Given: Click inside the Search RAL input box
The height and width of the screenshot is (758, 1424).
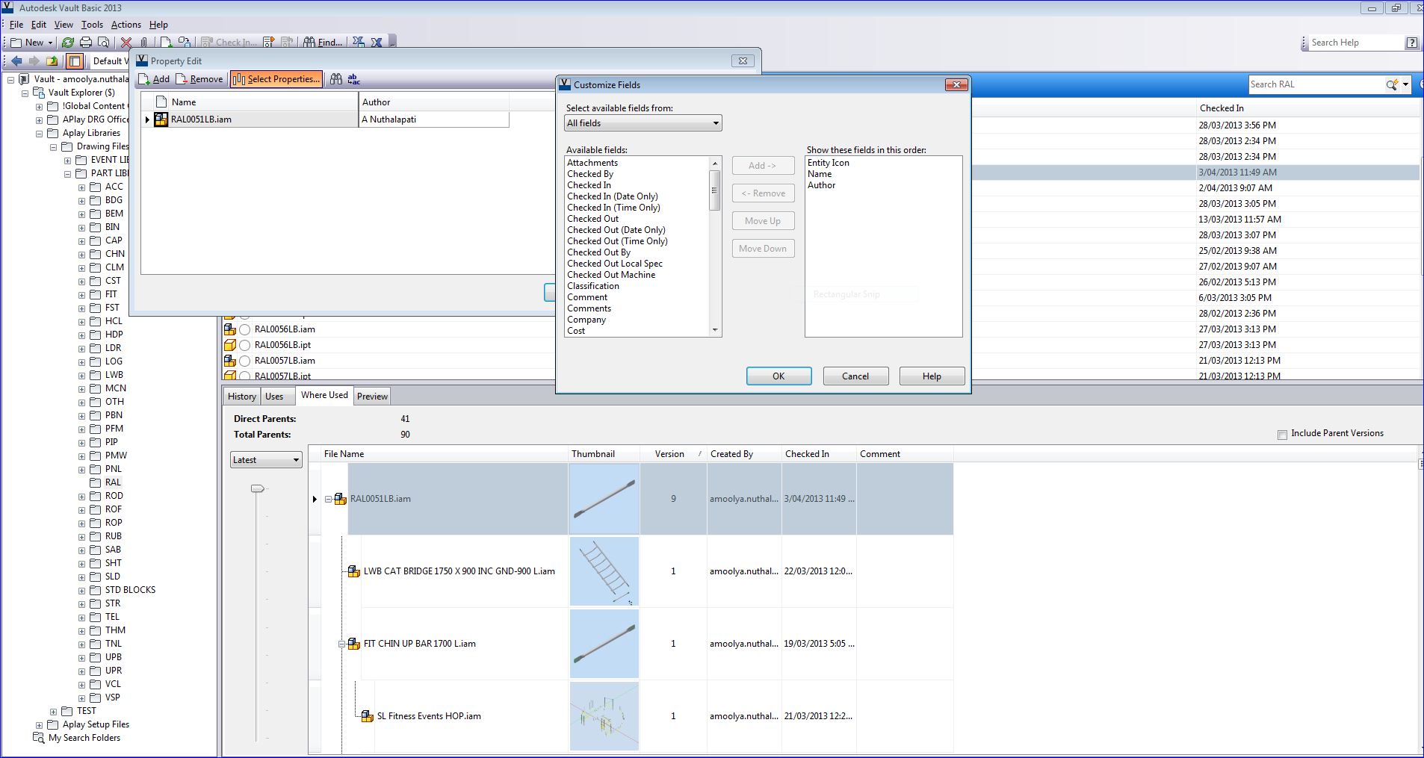Looking at the screenshot, I should pos(1315,84).
